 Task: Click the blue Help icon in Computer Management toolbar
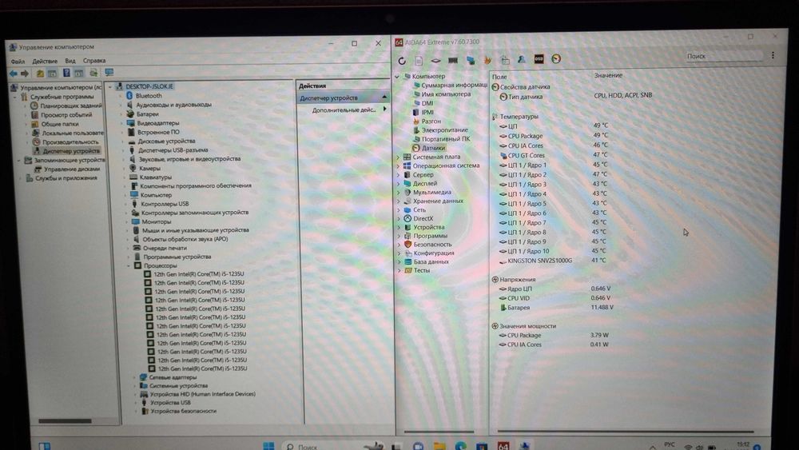tap(66, 73)
